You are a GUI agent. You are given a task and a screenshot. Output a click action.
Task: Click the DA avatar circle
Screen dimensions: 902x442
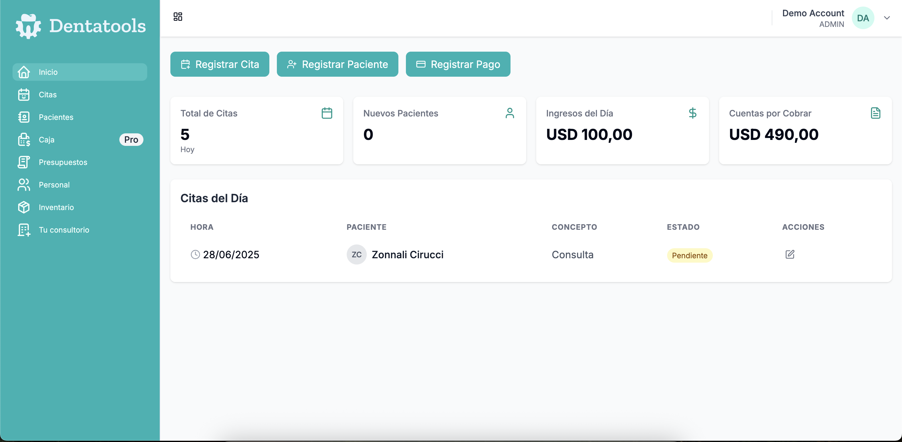(x=863, y=18)
